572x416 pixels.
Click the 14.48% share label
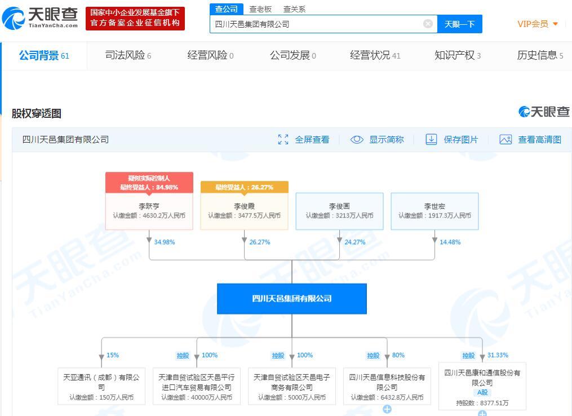tap(450, 242)
